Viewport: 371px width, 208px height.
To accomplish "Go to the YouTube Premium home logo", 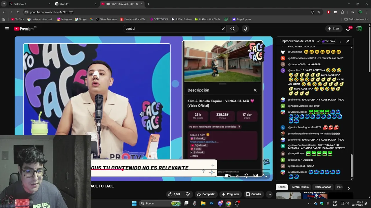I will (x=24, y=29).
